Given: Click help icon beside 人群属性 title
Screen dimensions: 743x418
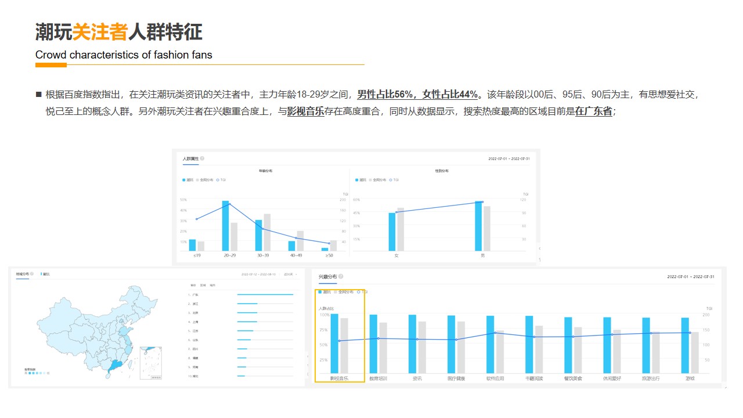Looking at the screenshot, I should click(x=202, y=158).
